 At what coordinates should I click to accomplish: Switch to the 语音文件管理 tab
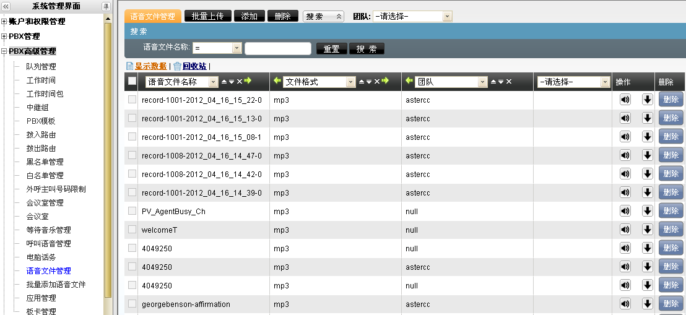coord(152,16)
